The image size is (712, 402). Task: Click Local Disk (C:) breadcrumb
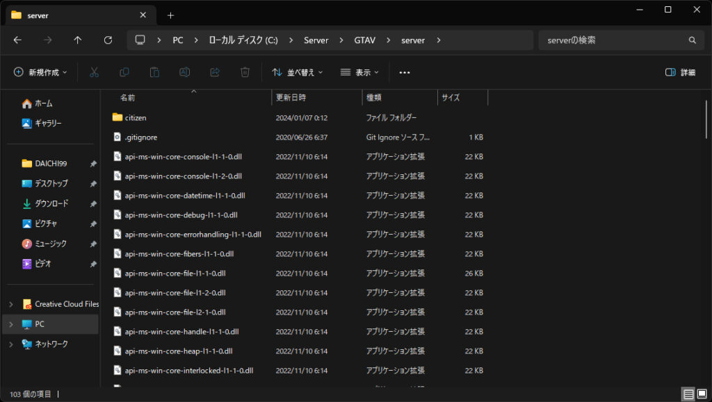point(243,40)
